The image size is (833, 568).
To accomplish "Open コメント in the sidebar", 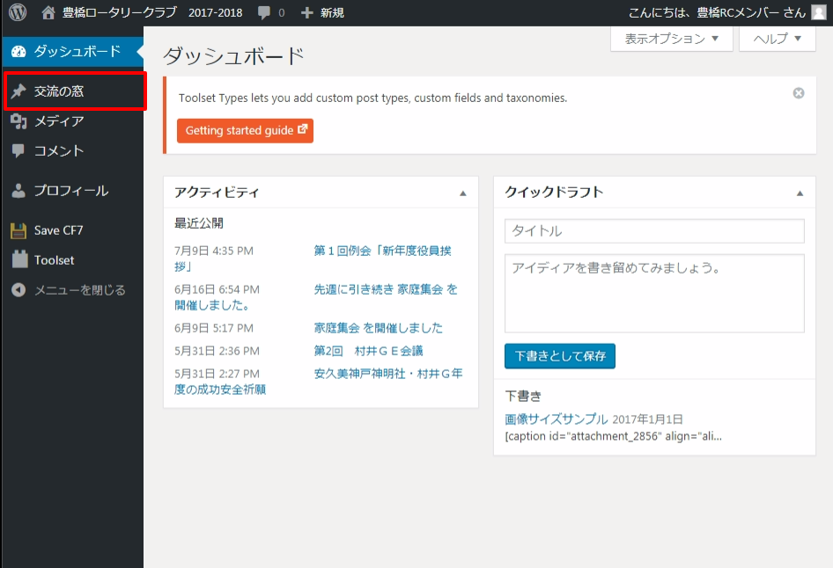I will pyautogui.click(x=59, y=151).
